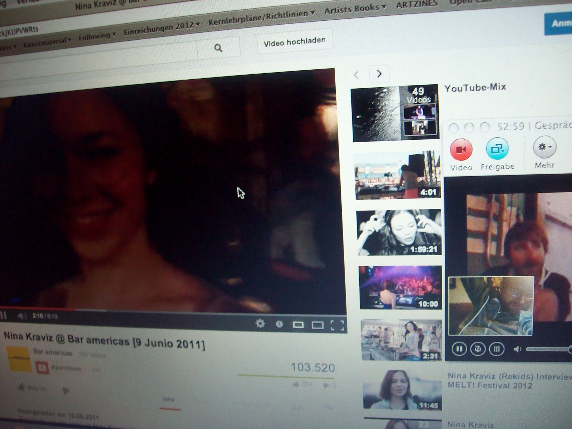Viewport: 572px width, 429px height.
Task: Expand the Einreichungen 2012 bookmarks folder
Action: point(162,28)
